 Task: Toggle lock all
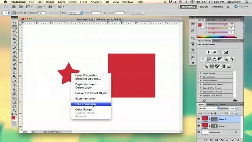click(x=215, y=113)
